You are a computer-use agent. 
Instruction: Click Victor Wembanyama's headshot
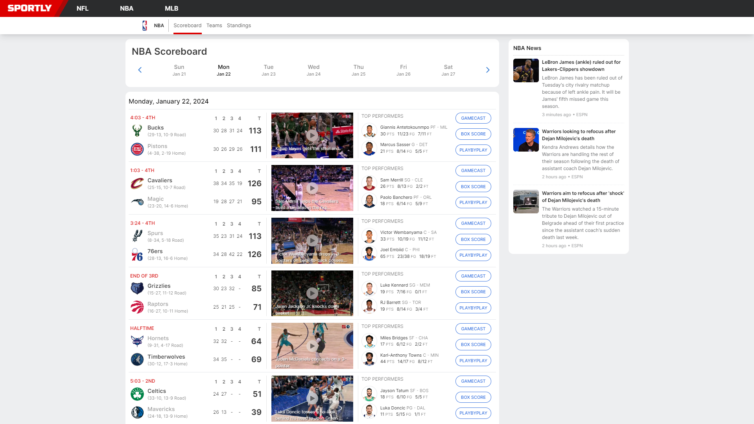tap(369, 236)
